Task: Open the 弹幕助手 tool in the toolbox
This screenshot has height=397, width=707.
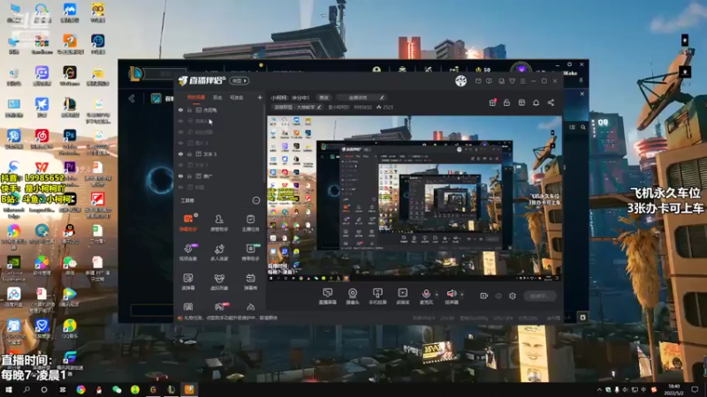Action: coord(188,222)
